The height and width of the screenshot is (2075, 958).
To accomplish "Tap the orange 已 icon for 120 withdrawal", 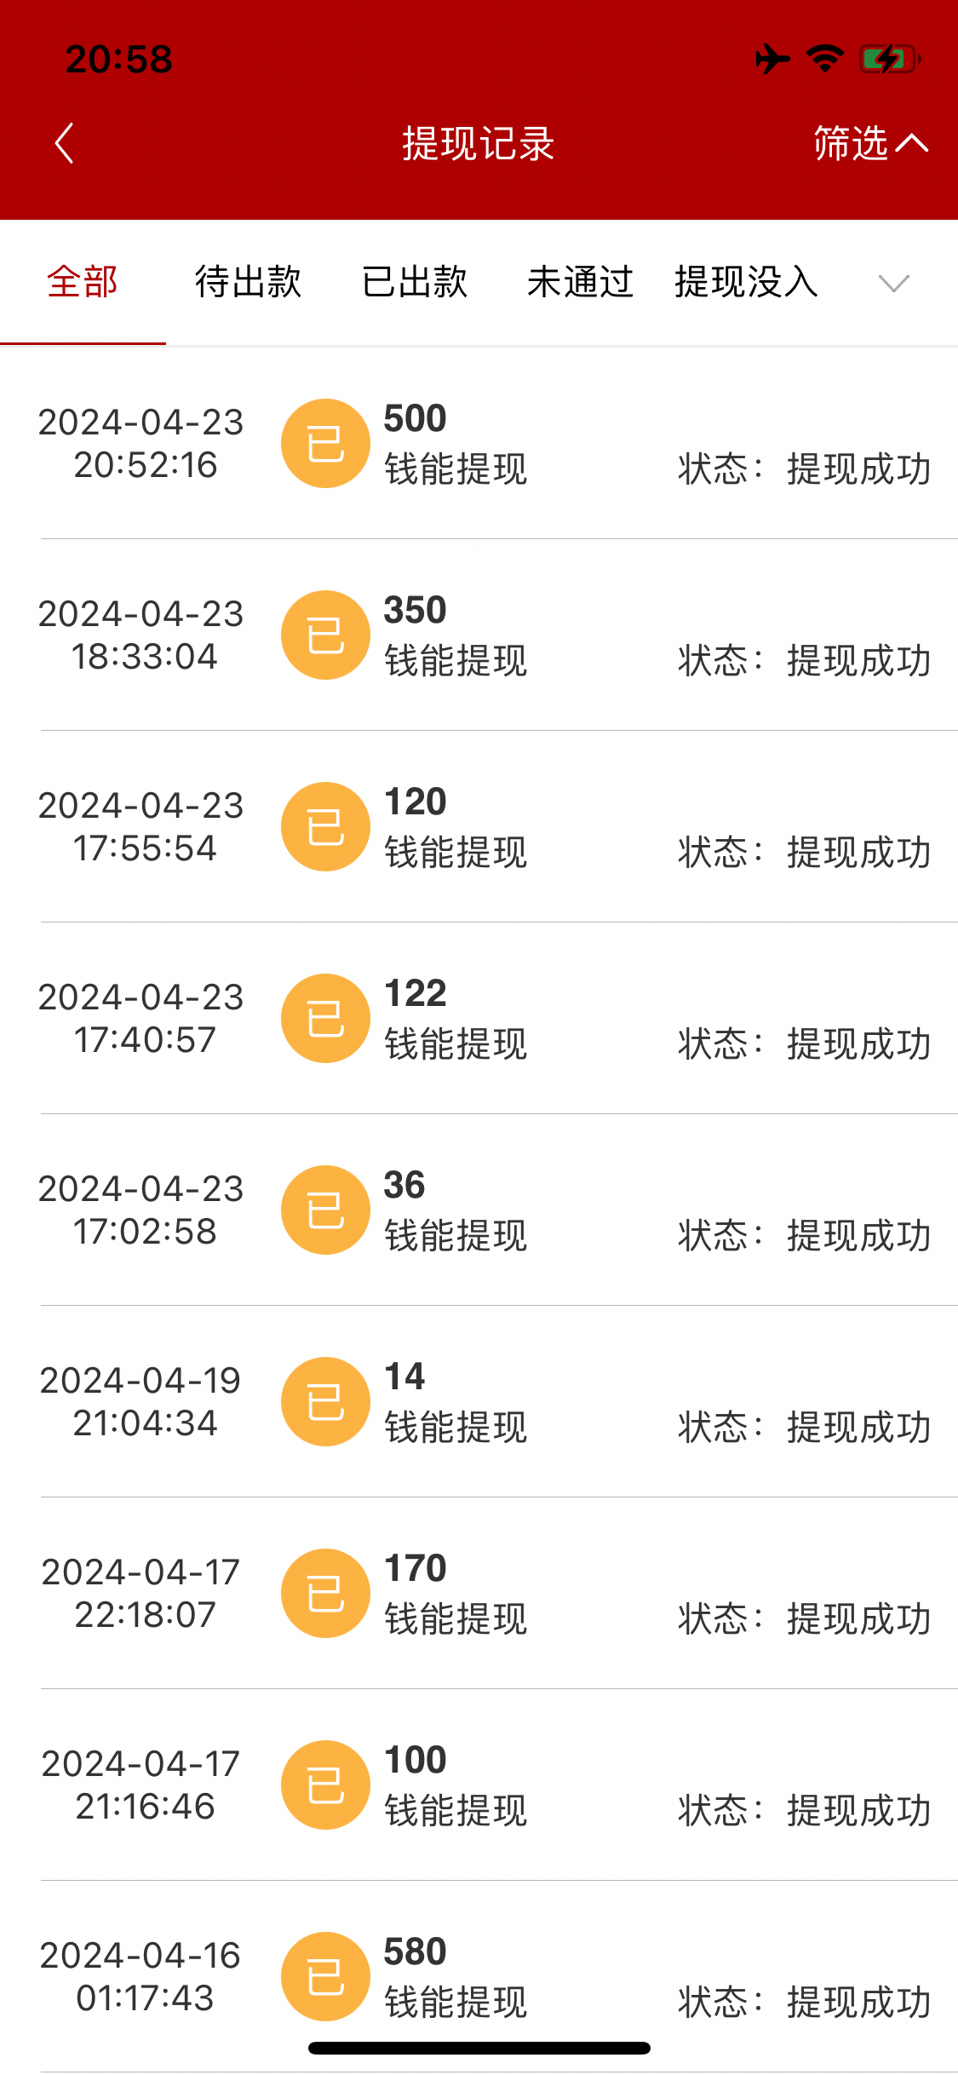I will point(325,827).
